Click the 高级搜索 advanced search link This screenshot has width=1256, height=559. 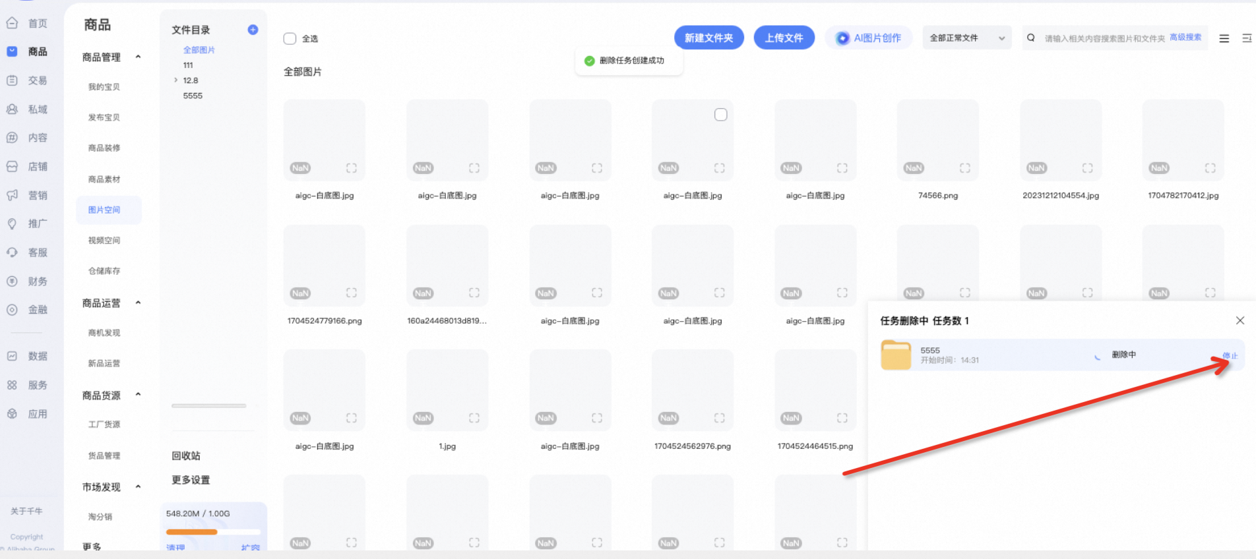pyautogui.click(x=1185, y=38)
